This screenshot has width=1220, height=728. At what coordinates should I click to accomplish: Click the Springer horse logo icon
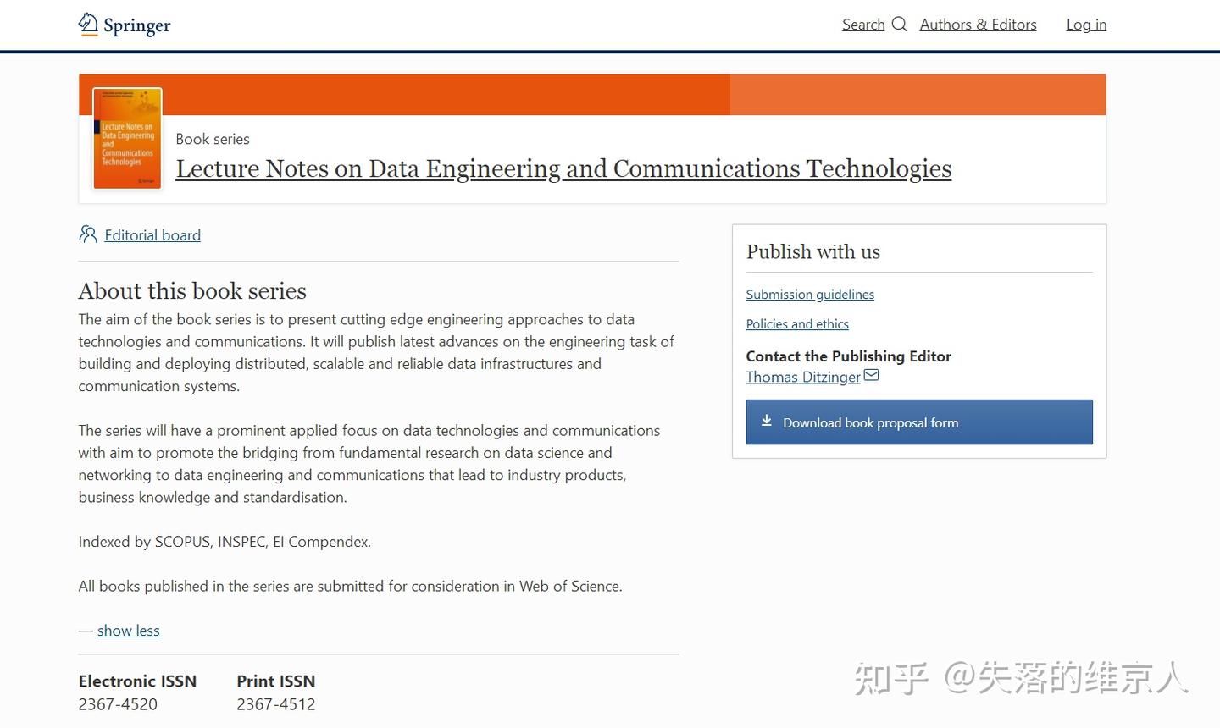88,24
